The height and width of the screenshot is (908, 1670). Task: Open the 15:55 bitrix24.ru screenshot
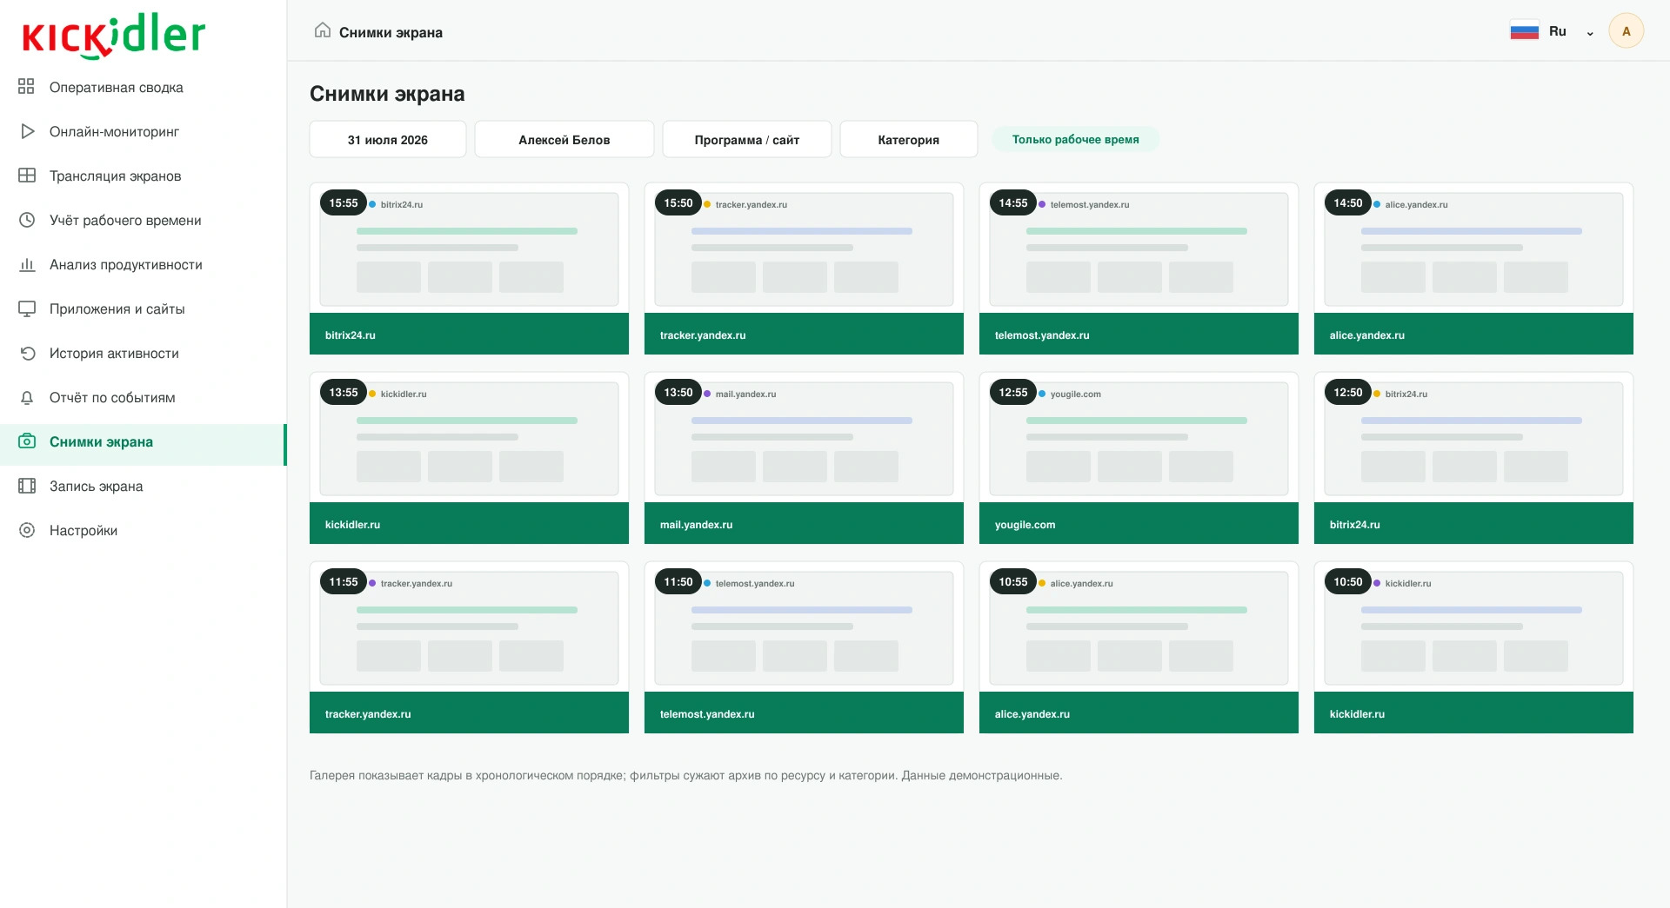[469, 268]
